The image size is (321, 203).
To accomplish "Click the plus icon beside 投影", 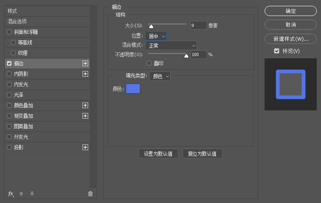I will point(85,147).
